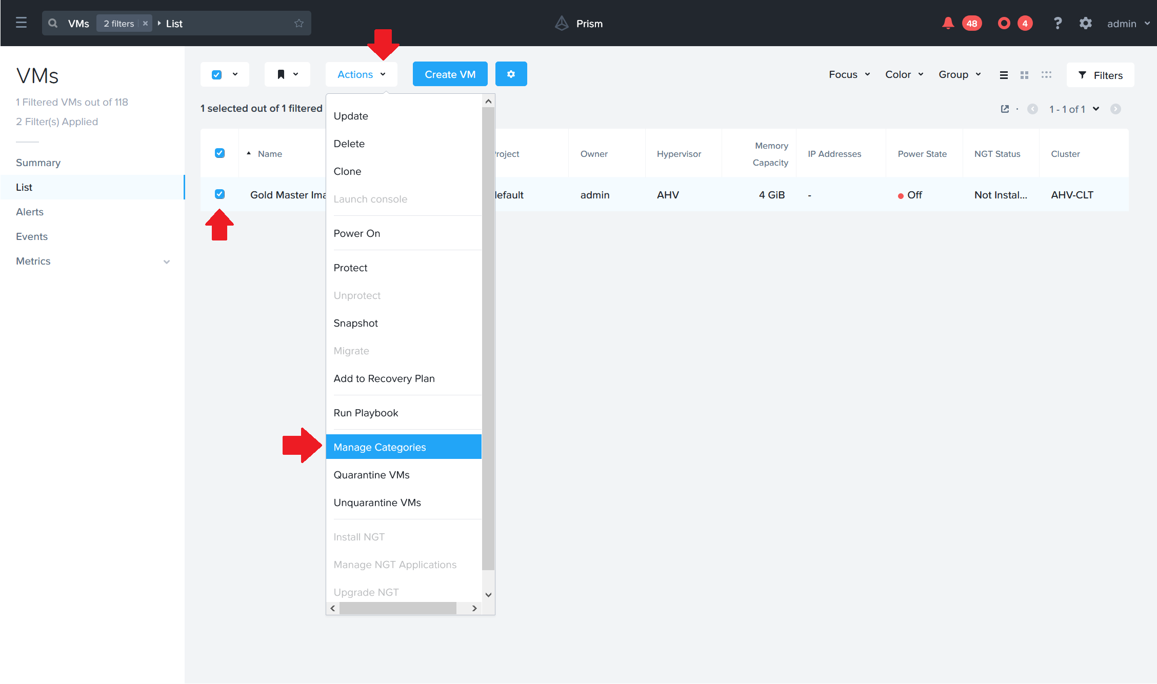Remove the 2 filters chip
The height and width of the screenshot is (684, 1157).
click(145, 24)
